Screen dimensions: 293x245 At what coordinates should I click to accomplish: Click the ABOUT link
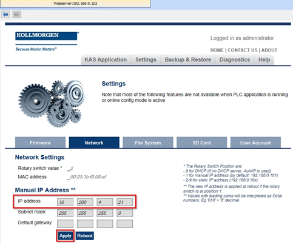click(x=269, y=50)
